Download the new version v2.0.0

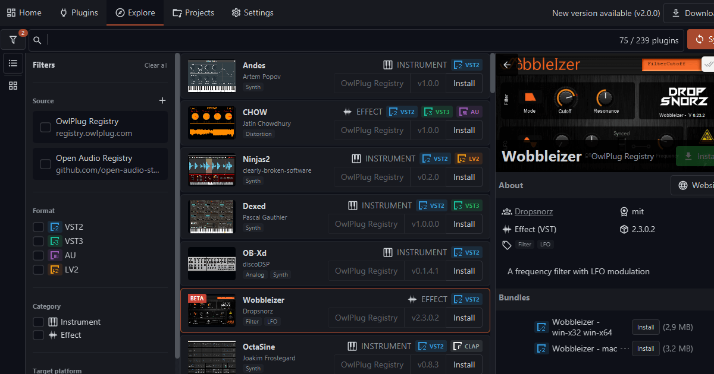click(690, 13)
